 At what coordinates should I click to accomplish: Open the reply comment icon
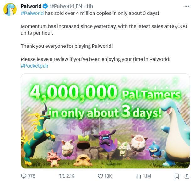click(x=24, y=176)
